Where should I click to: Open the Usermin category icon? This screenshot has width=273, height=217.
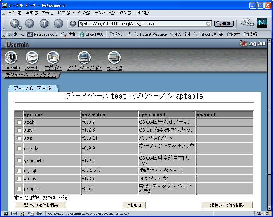tap(11, 57)
